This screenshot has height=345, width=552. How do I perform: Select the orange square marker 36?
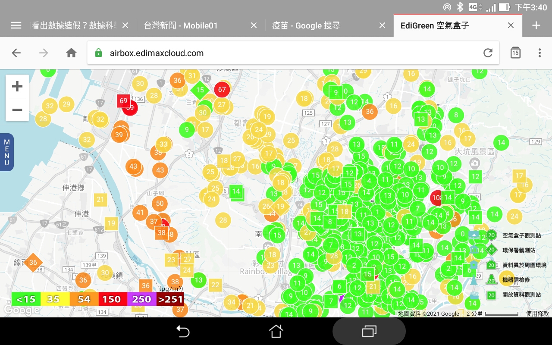(146, 285)
